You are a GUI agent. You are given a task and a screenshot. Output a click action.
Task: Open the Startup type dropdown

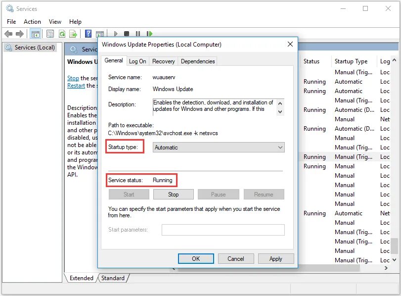(x=219, y=148)
